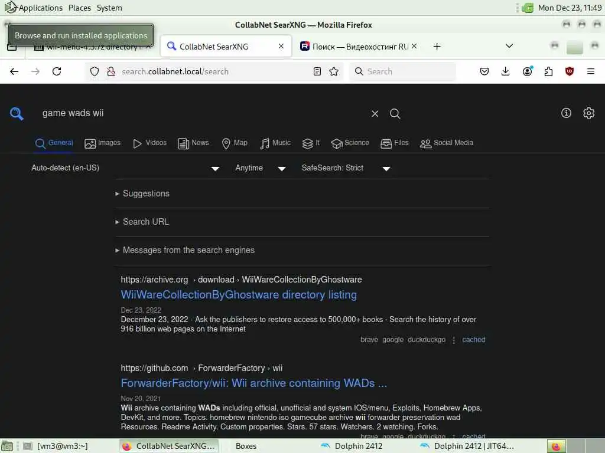Image resolution: width=605 pixels, height=453 pixels.
Task: Open WiiWareCollectionByGhostware directory listing result
Action: point(239,295)
